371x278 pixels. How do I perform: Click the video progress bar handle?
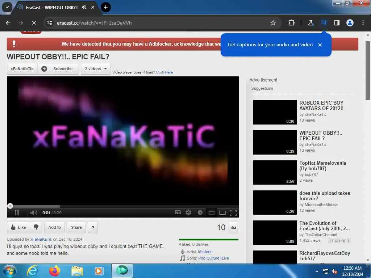tap(10, 206)
